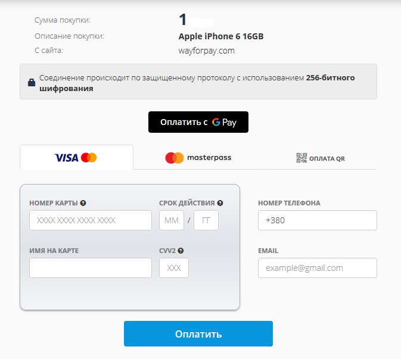Focus the card number input field
The width and height of the screenshot is (401, 359).
91,220
